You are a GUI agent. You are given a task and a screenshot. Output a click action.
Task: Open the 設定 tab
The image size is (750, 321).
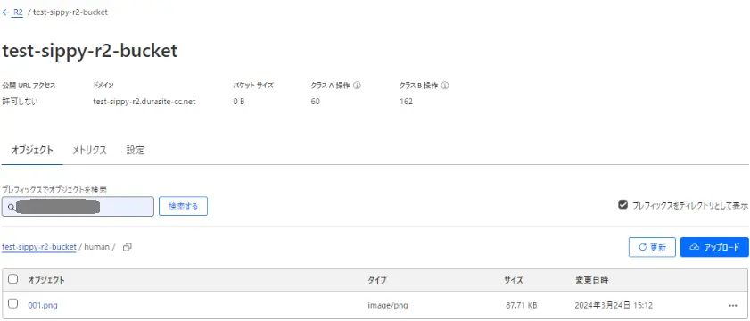pyautogui.click(x=136, y=150)
